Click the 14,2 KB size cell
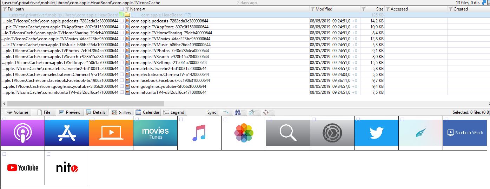This screenshot has height=189, width=490. (x=377, y=21)
